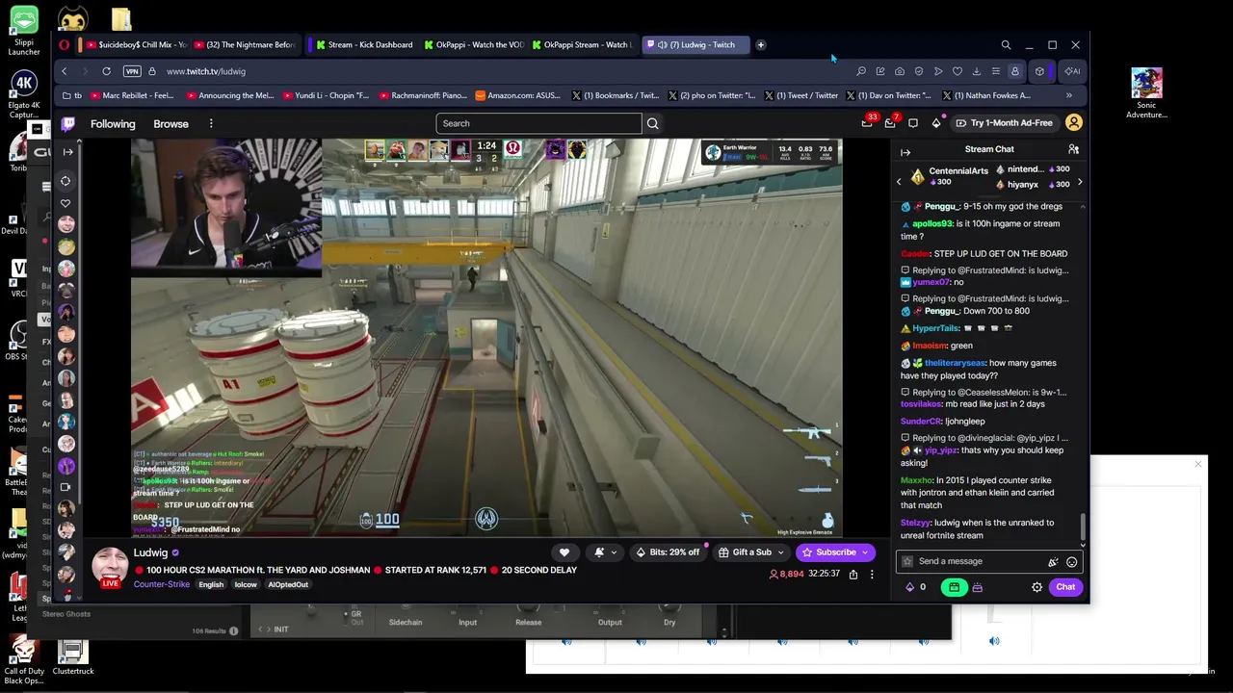The width and height of the screenshot is (1233, 693).
Task: Open the green channel points reward icon
Action: 954,587
